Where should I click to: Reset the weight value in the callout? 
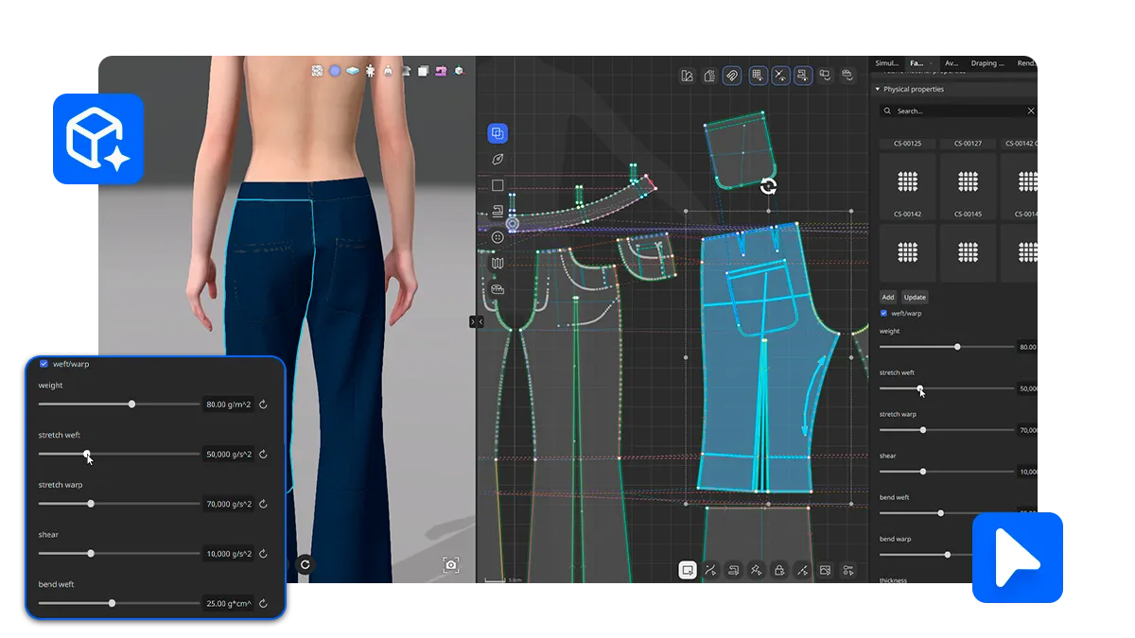tap(263, 405)
